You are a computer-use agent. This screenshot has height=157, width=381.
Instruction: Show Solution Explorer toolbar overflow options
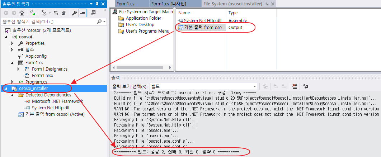point(105,11)
